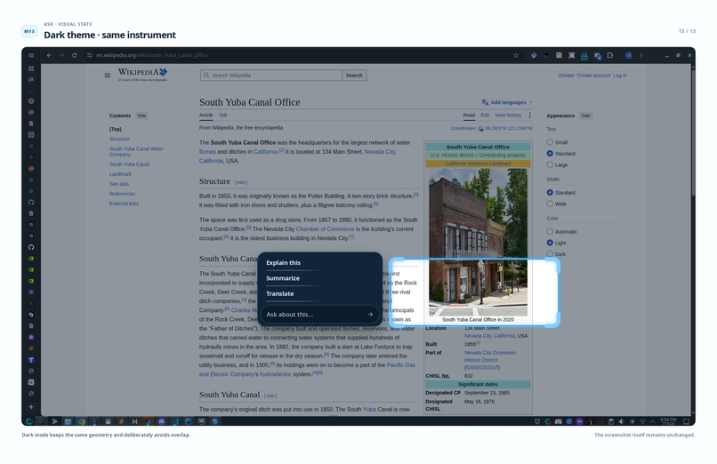
Task: Click the plus icon in the sidebar
Action: point(31,406)
